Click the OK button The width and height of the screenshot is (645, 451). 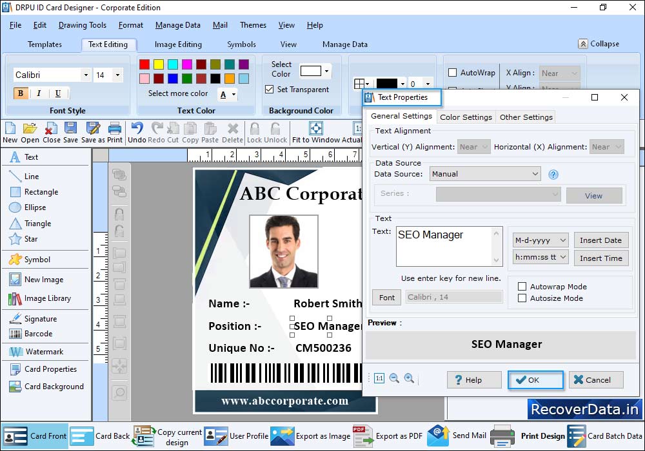pyautogui.click(x=535, y=380)
